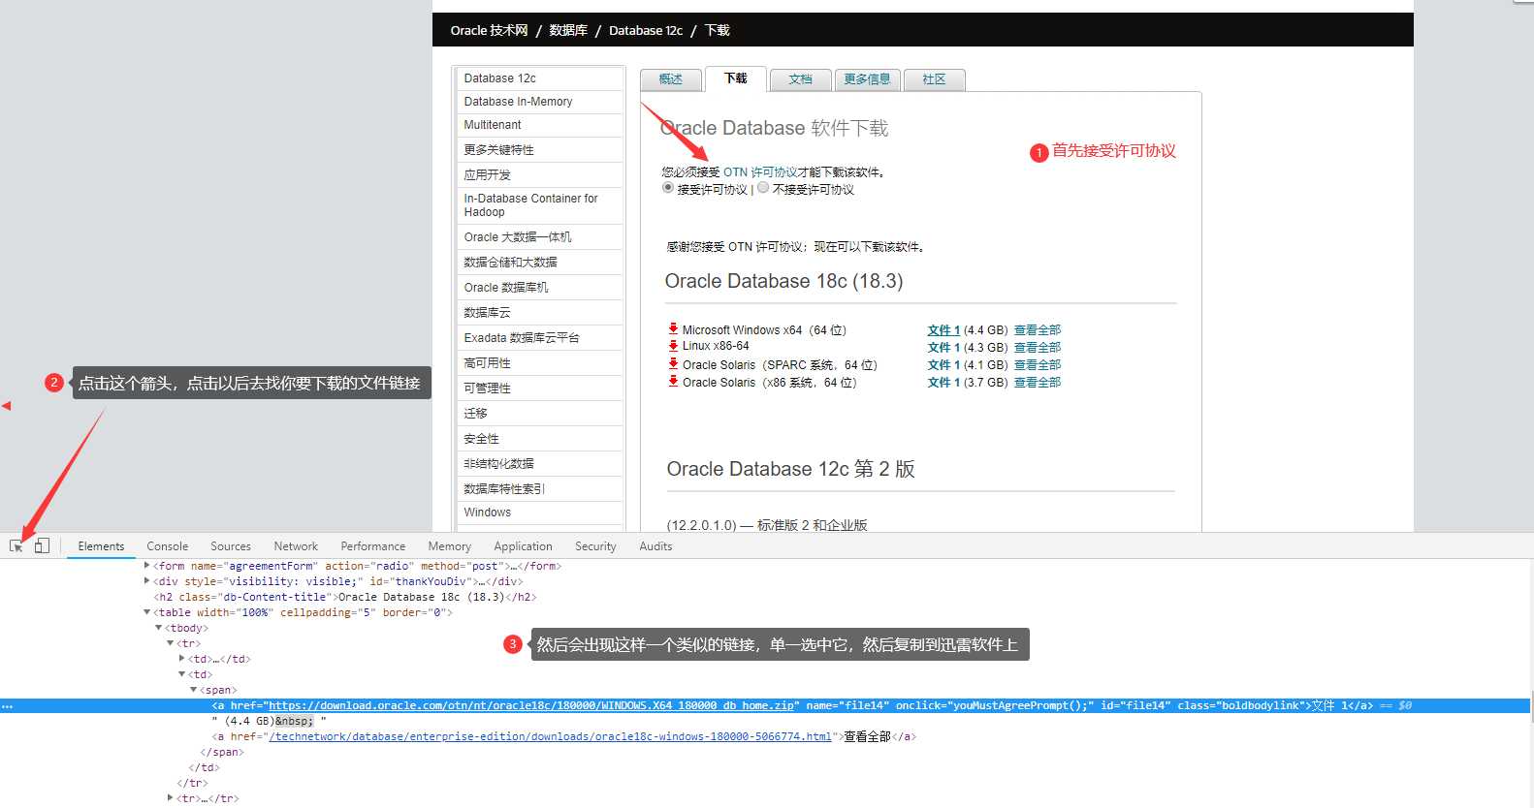Click 文件 1 link for Linux (4.3 GB)
This screenshot has height=808, width=1534.
tap(943, 348)
